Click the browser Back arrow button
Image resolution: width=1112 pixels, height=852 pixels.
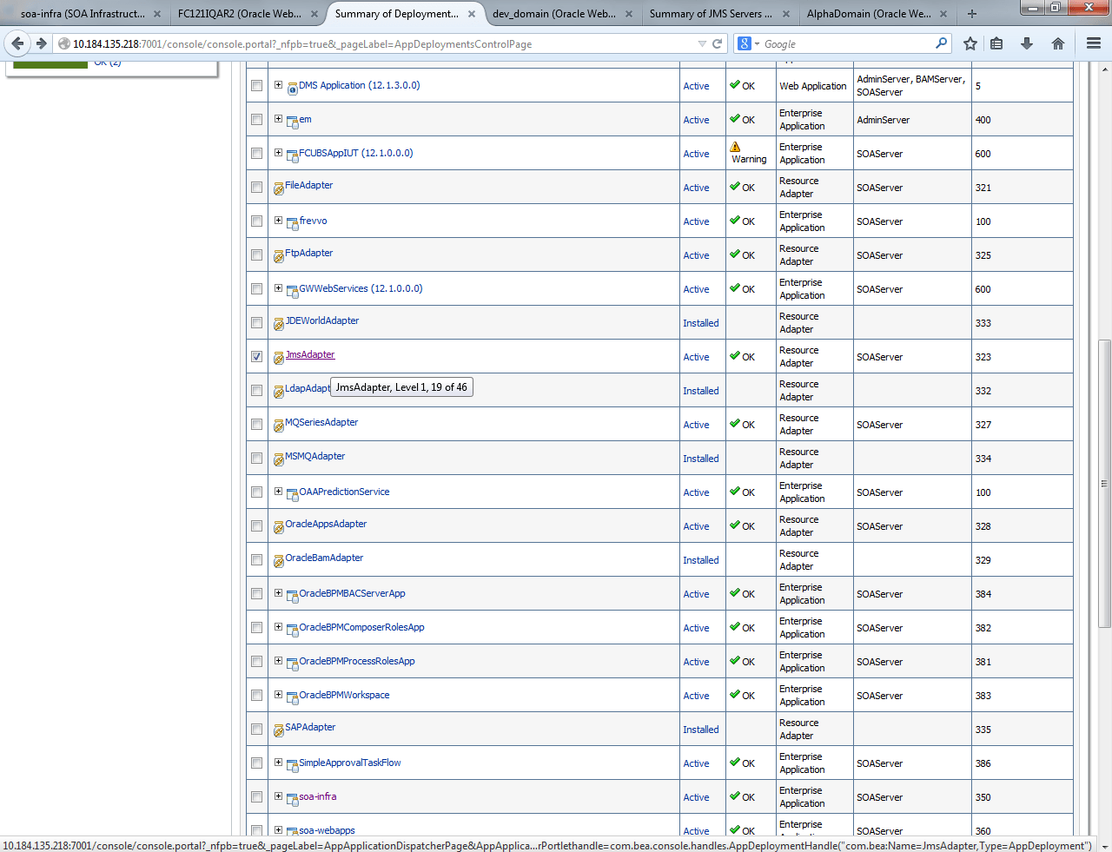click(x=17, y=43)
